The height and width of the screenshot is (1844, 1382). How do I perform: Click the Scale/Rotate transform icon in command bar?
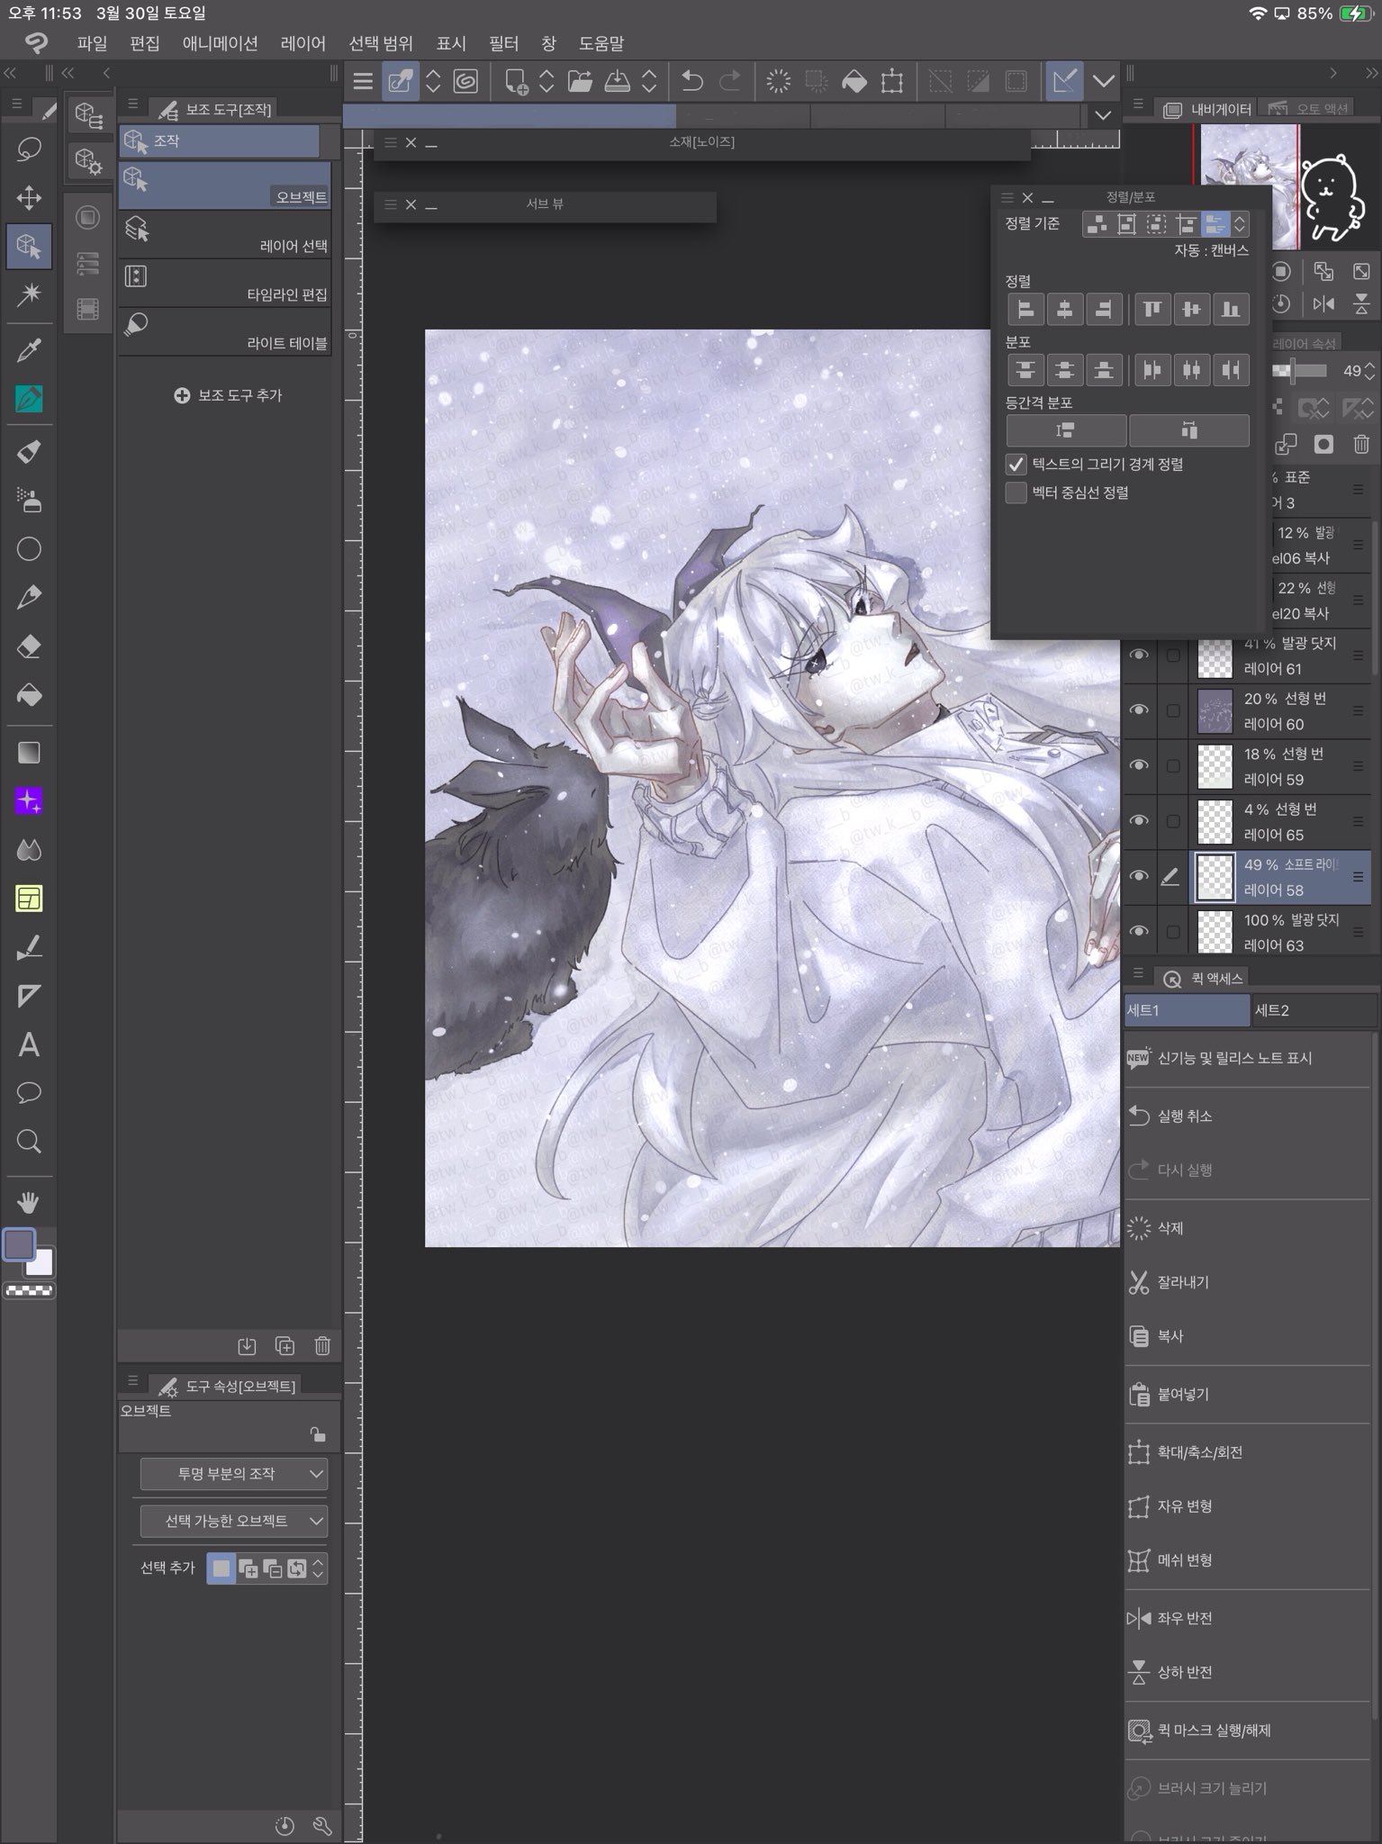point(892,82)
